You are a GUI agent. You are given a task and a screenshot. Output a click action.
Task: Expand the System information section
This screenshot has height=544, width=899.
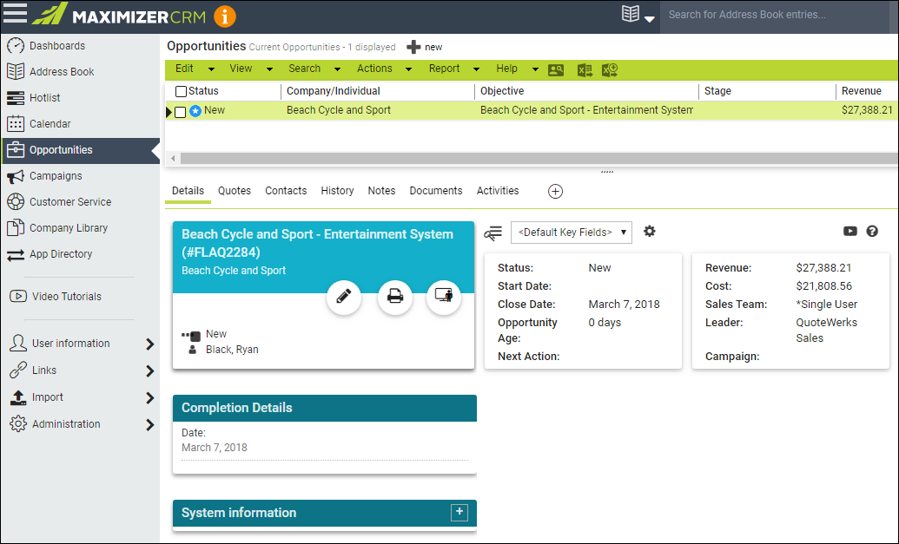459,513
